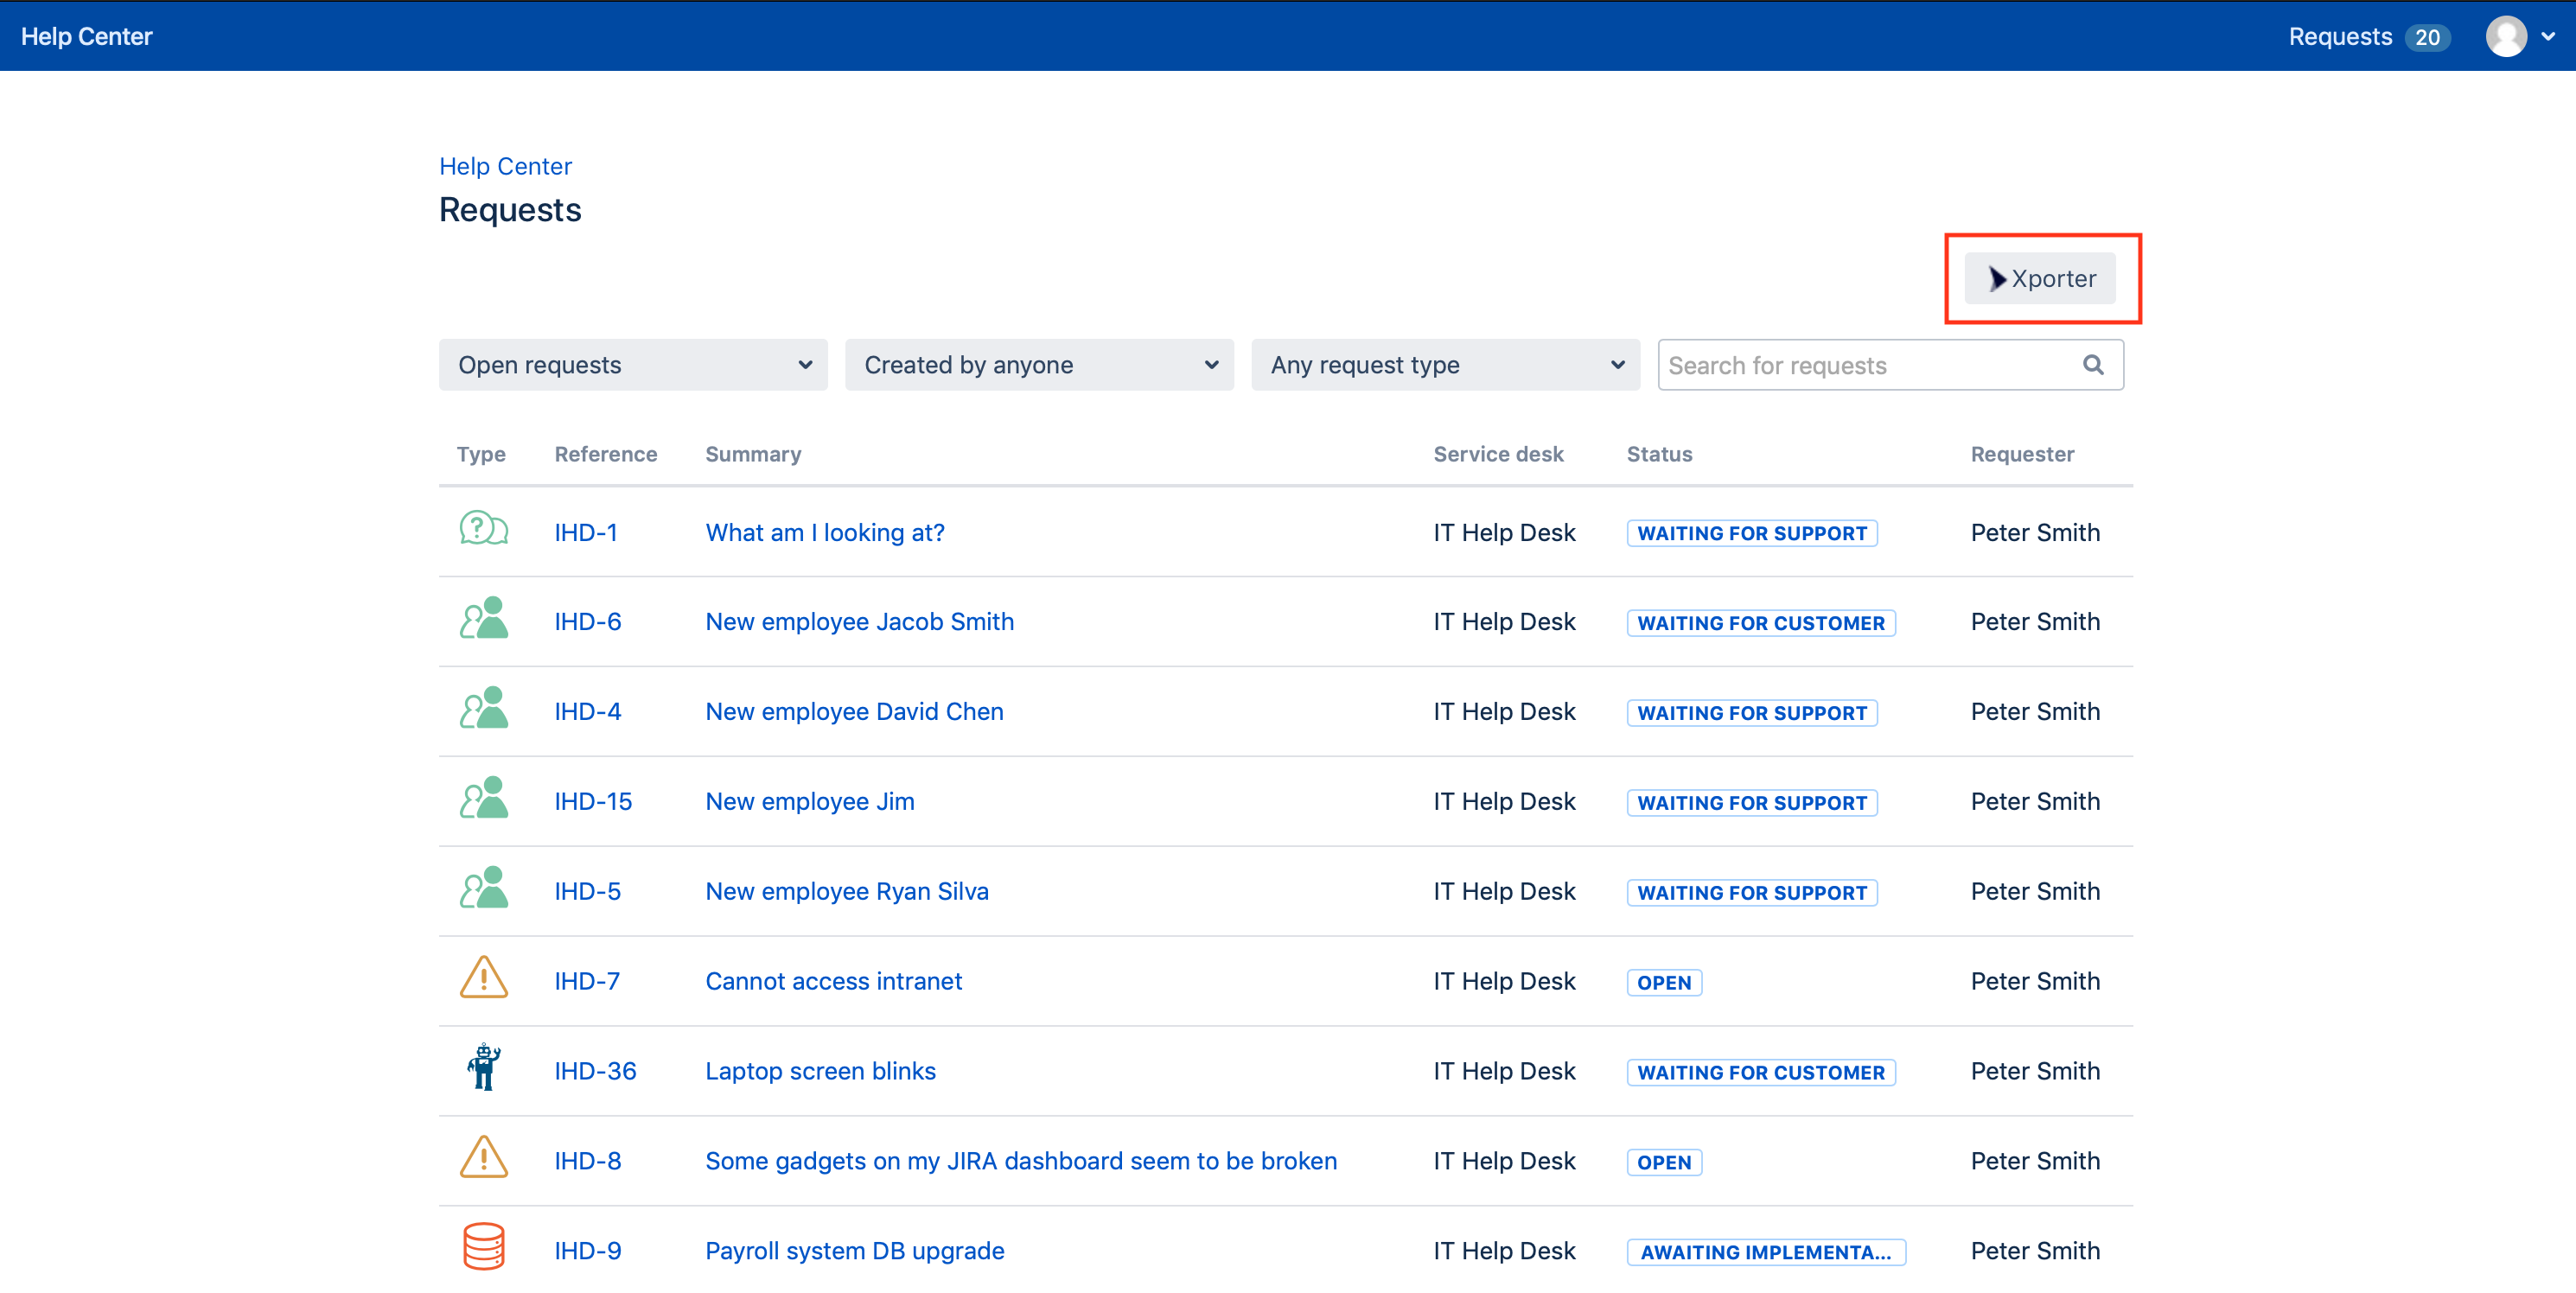Click the Xporter button
This screenshot has height=1293, width=2576.
2040,279
